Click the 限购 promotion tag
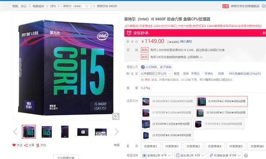Viewport: 266px width, 159px height. 145,50
